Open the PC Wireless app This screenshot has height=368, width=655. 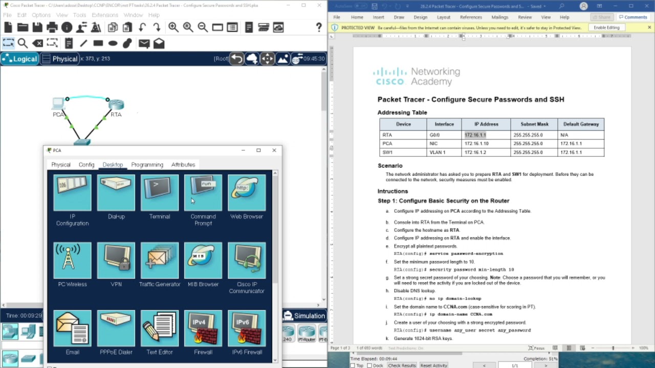coord(72,261)
